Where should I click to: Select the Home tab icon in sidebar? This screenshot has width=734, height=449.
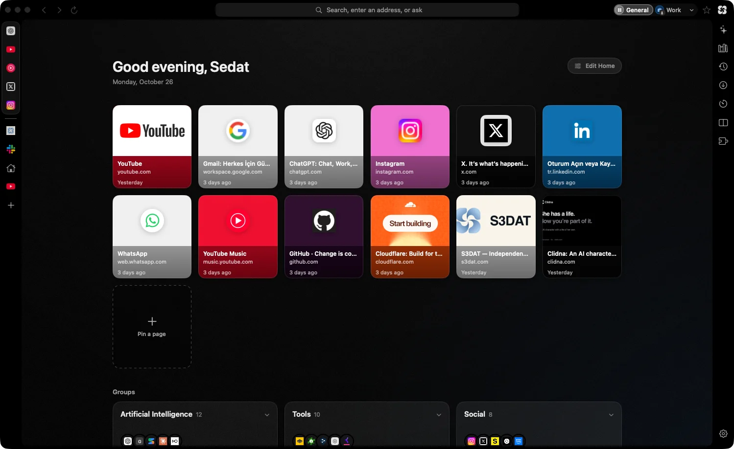[x=11, y=168]
